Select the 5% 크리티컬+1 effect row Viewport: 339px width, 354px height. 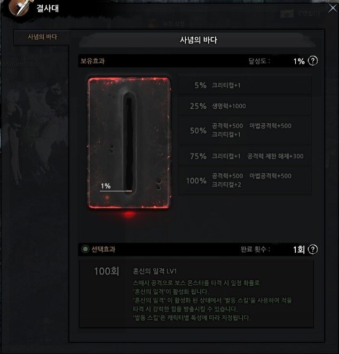click(245, 85)
